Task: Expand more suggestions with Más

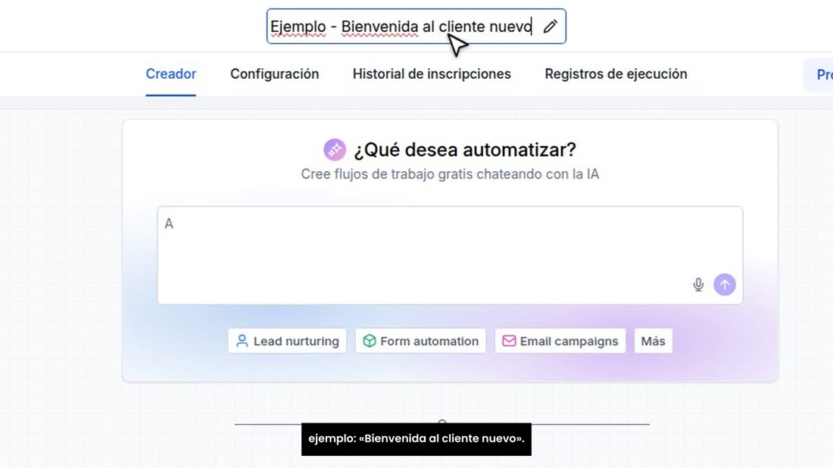Action: pyautogui.click(x=653, y=341)
